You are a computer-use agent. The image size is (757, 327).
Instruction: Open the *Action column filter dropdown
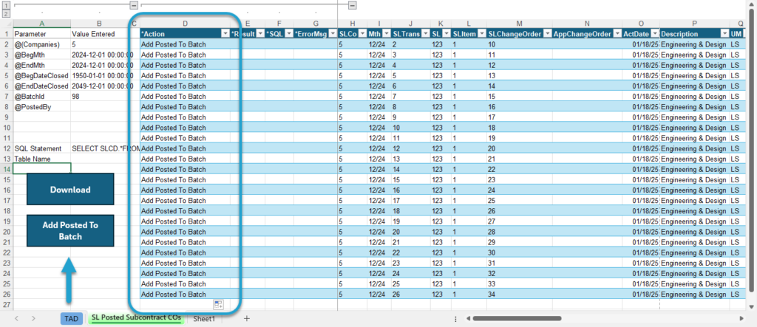[x=225, y=33]
